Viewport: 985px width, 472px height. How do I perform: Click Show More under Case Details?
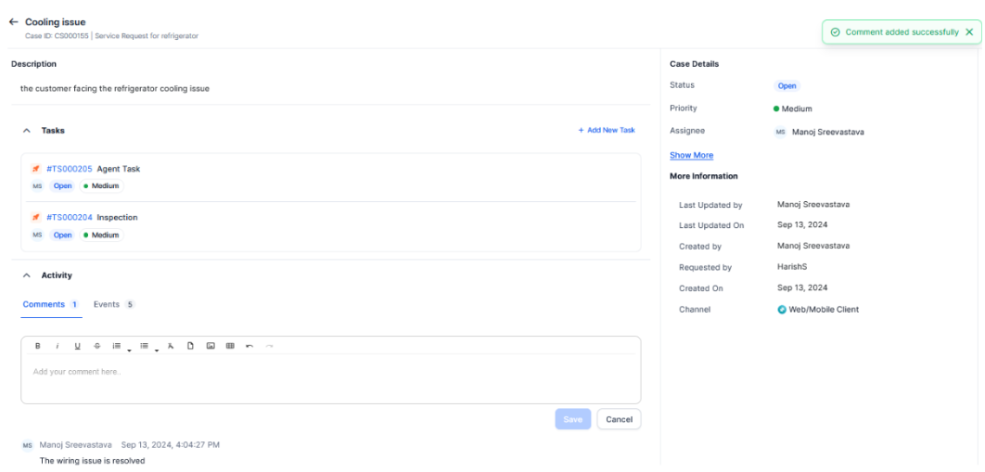point(691,155)
